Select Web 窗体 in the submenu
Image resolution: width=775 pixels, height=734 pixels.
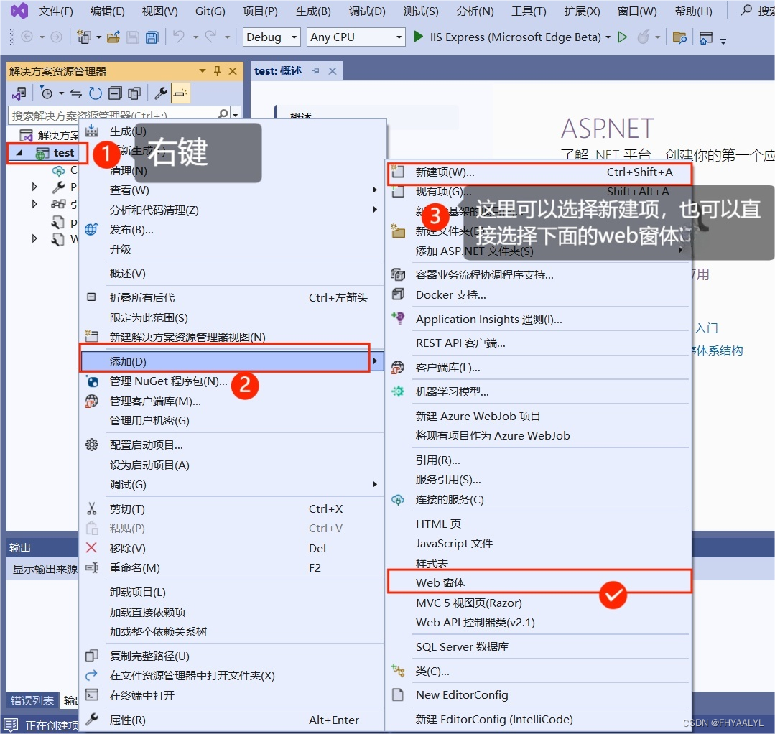pos(539,582)
